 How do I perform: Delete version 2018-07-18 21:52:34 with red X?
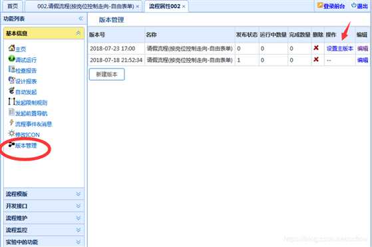tap(316, 59)
